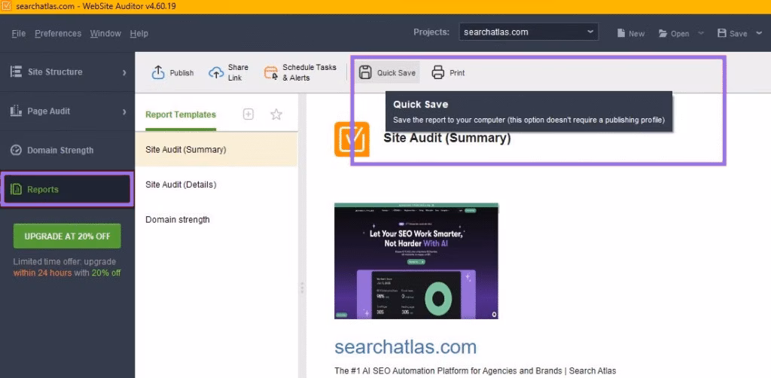Image resolution: width=771 pixels, height=378 pixels.
Task: Expand the Open dropdown arrow
Action: tap(701, 33)
